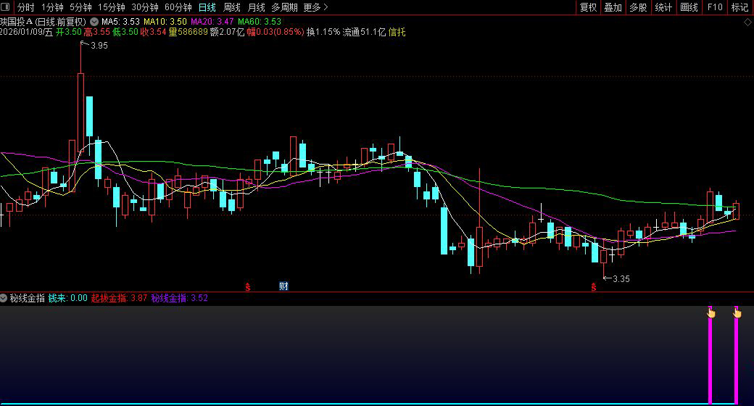Click 钱来: 0.00 indicator value
The image size is (754, 406).
[x=68, y=298]
